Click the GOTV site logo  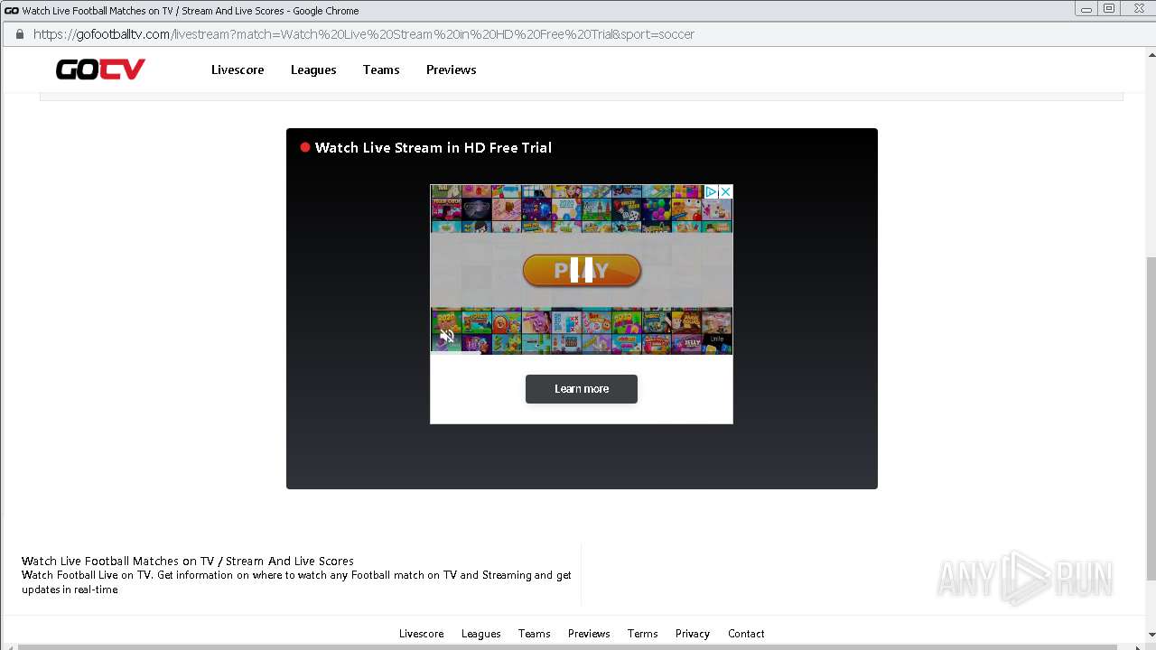click(100, 70)
